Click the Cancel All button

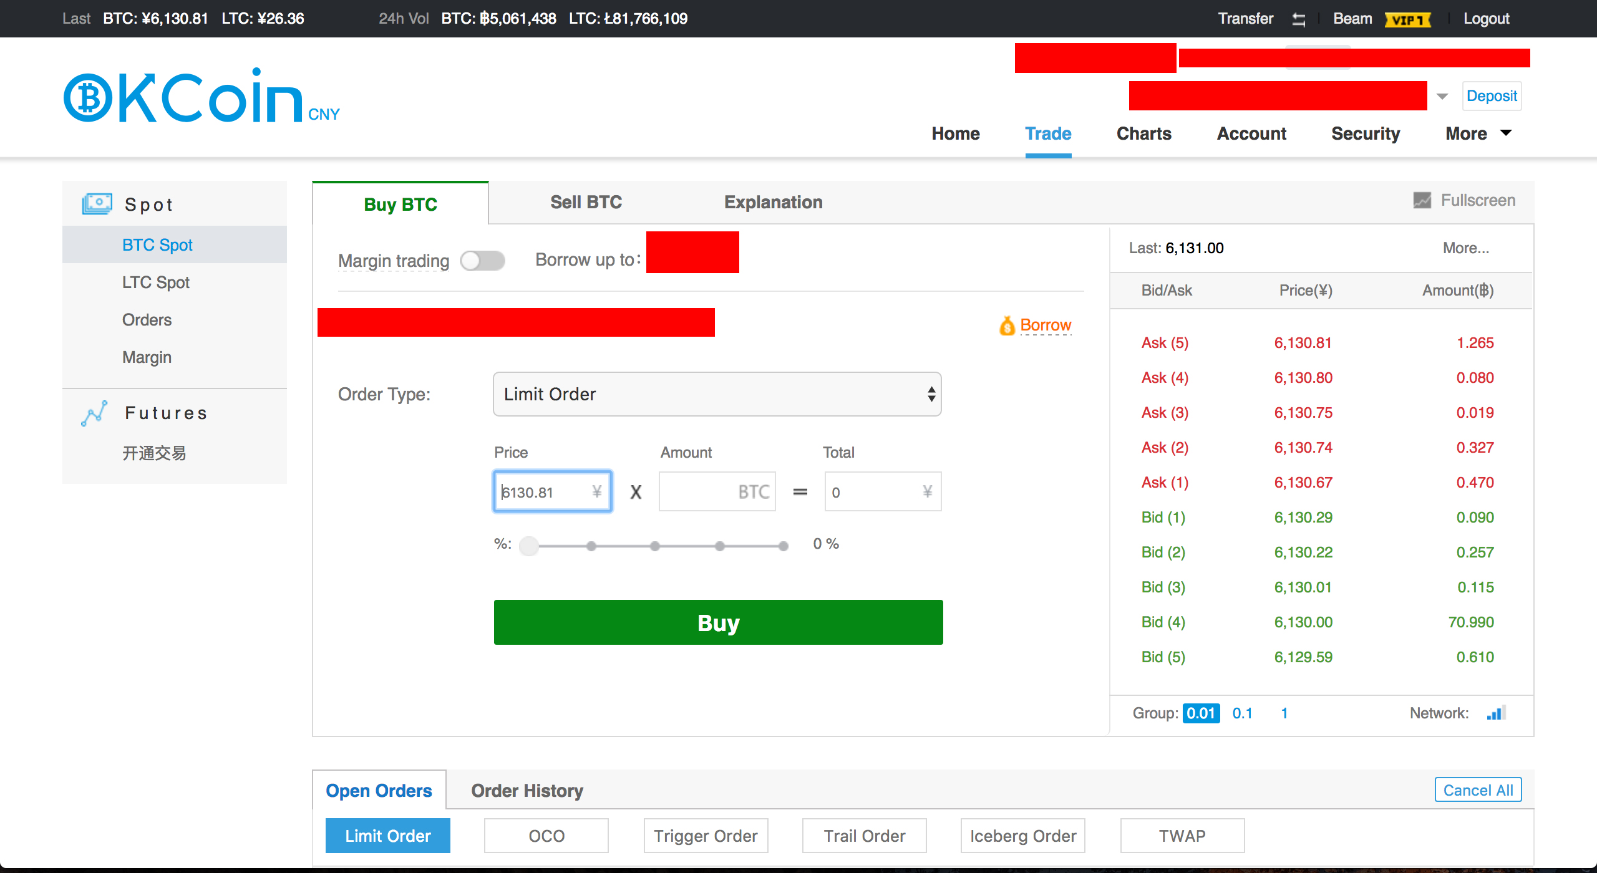point(1477,790)
